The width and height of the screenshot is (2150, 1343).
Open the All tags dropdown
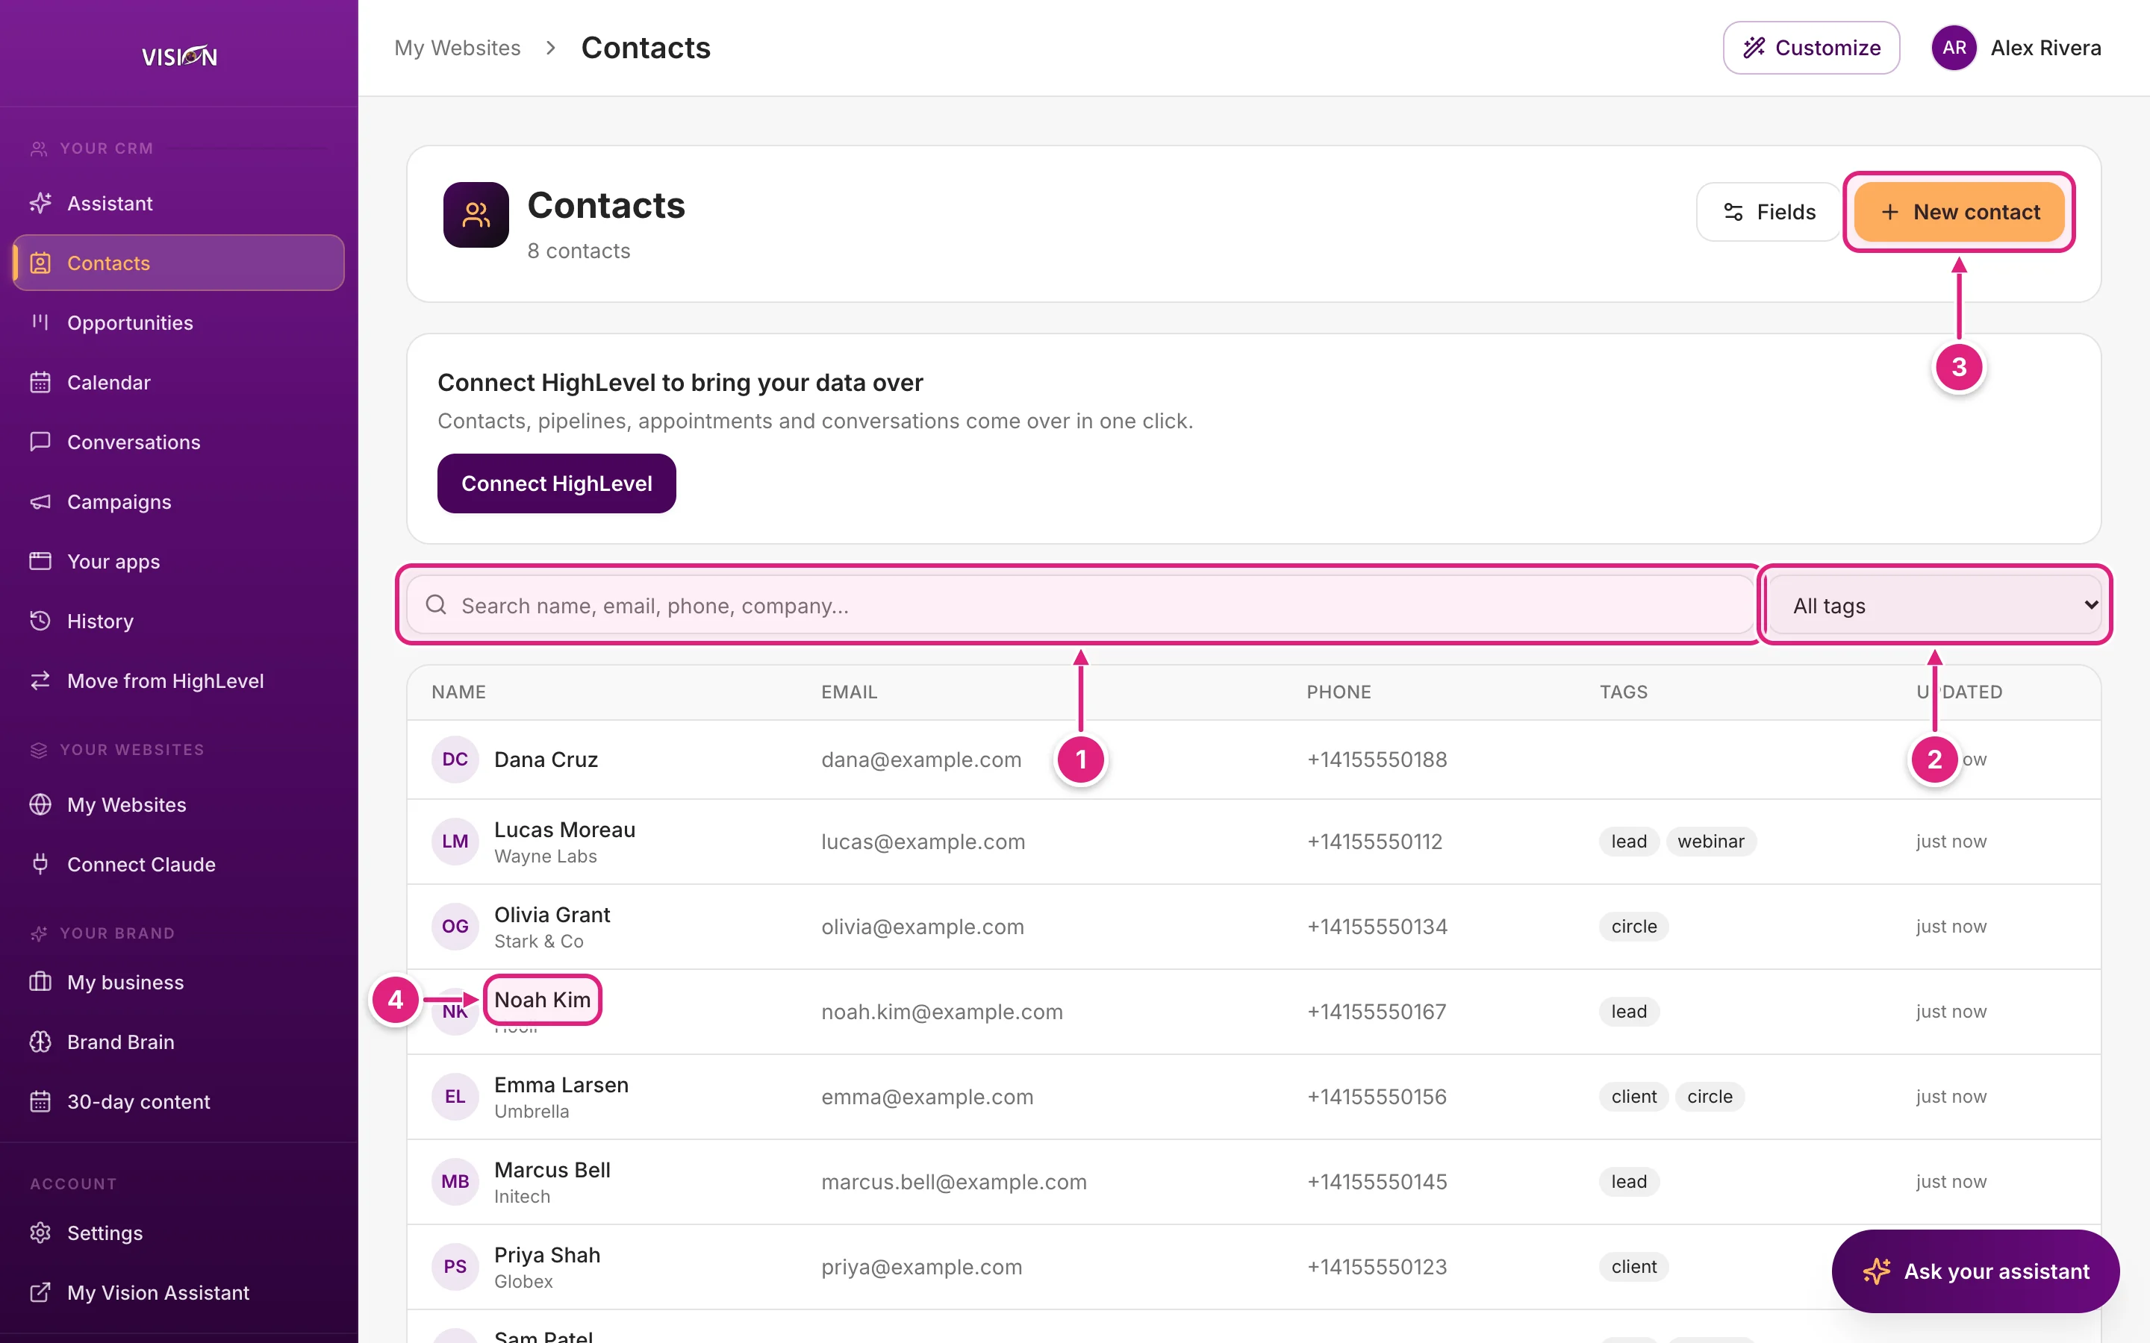coord(1934,606)
